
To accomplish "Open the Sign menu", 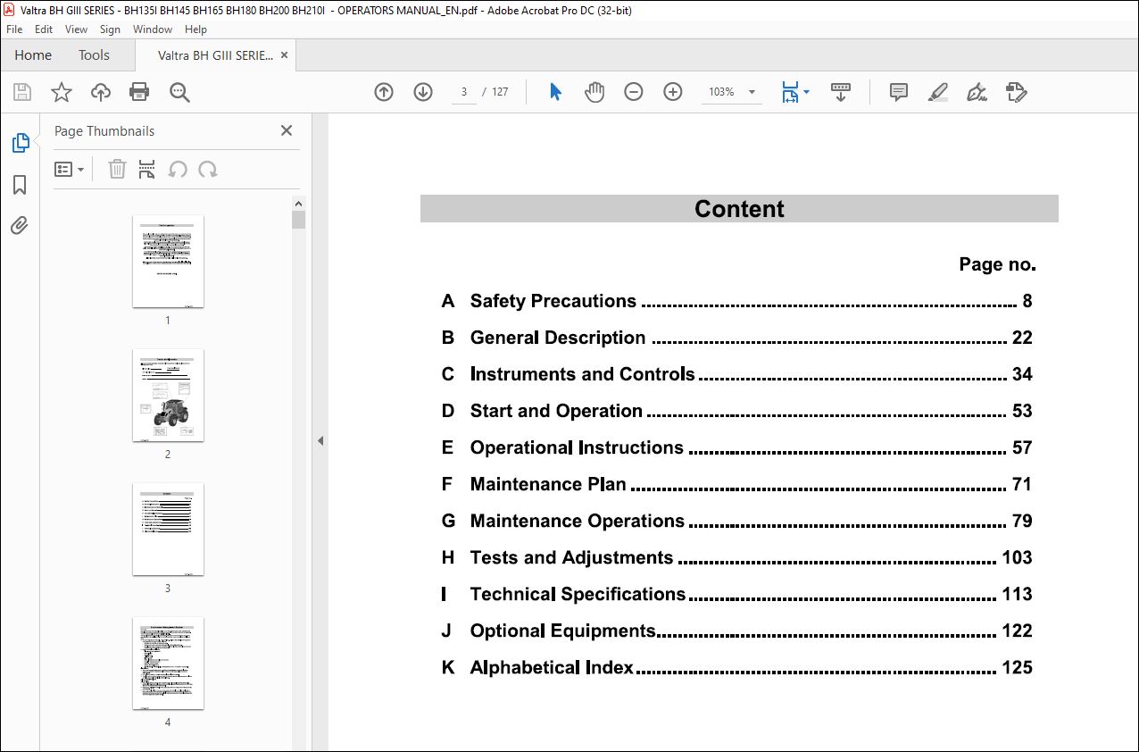I will pyautogui.click(x=110, y=29).
